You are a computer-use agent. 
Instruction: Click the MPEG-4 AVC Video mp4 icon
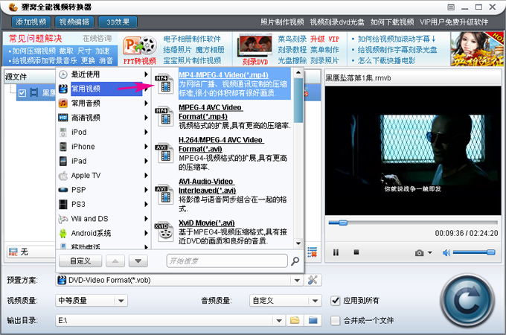165,116
